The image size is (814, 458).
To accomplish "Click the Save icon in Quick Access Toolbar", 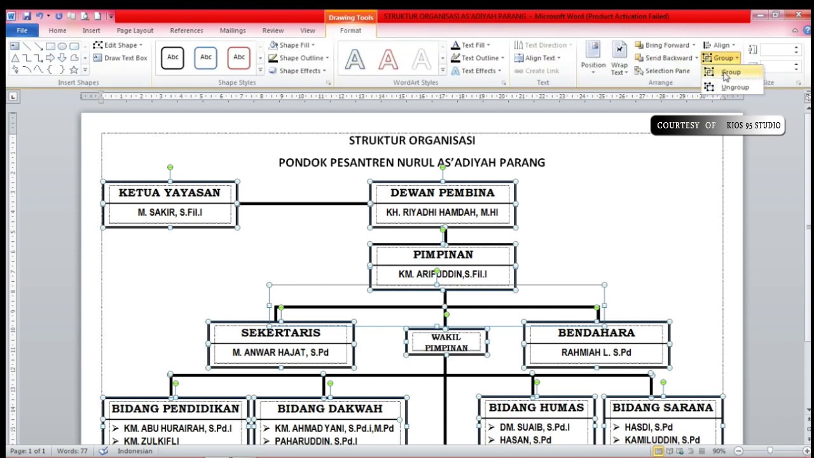I will pyautogui.click(x=27, y=16).
